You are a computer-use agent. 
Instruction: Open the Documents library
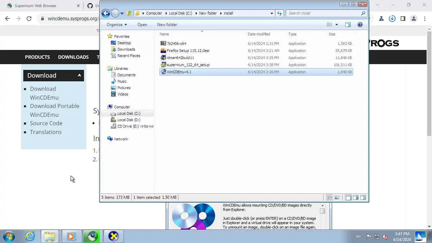tap(126, 75)
